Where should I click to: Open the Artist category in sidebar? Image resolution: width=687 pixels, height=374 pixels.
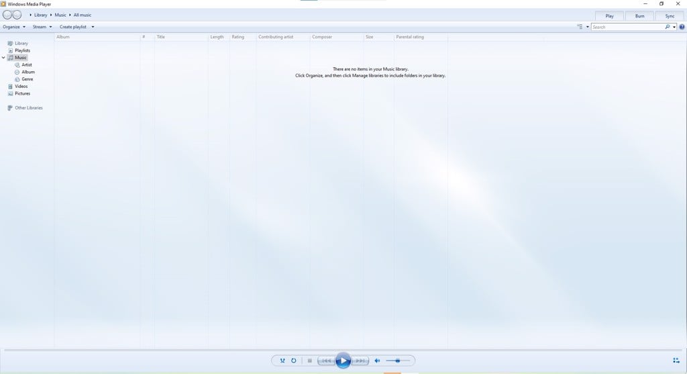click(x=26, y=65)
